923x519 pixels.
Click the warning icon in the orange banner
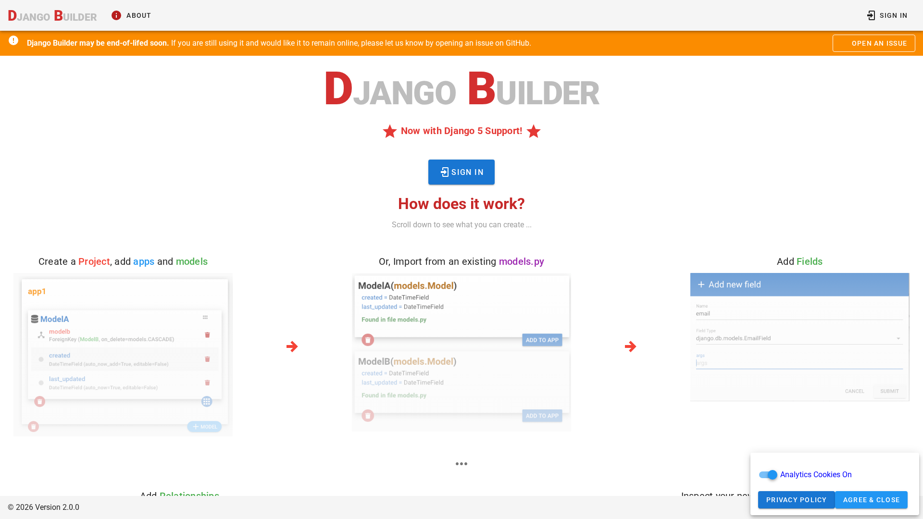pos(13,41)
